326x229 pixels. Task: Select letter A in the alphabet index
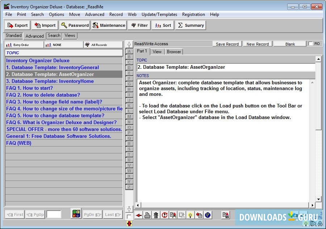coord(129,51)
